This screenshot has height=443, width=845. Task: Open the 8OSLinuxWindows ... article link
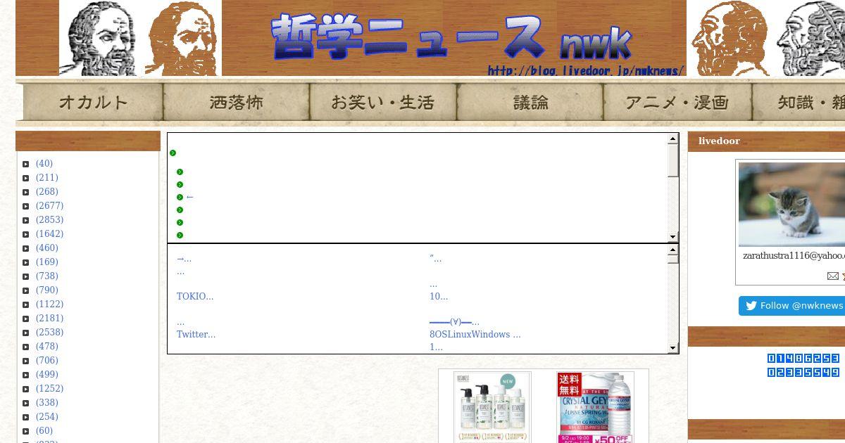pos(475,335)
